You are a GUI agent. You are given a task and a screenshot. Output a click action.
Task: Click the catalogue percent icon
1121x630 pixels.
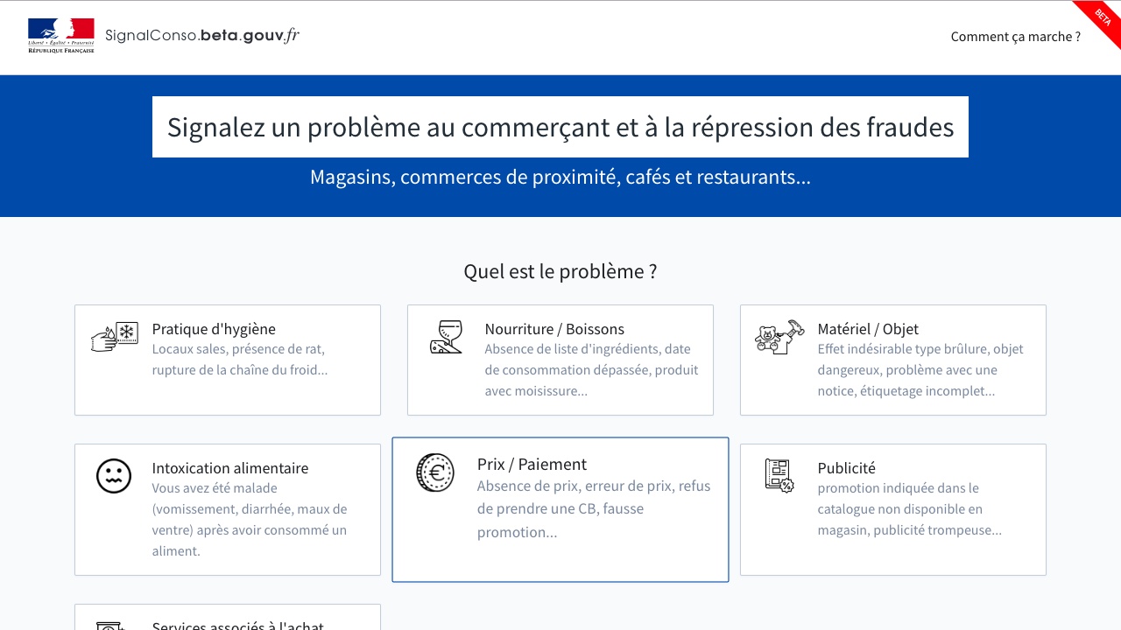[x=779, y=476]
